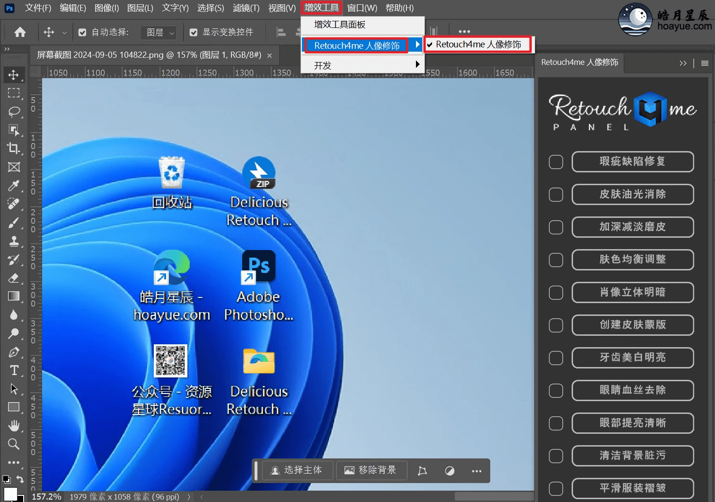715x502 pixels.
Task: Click the 157.2% zoom level field
Action: pos(46,497)
